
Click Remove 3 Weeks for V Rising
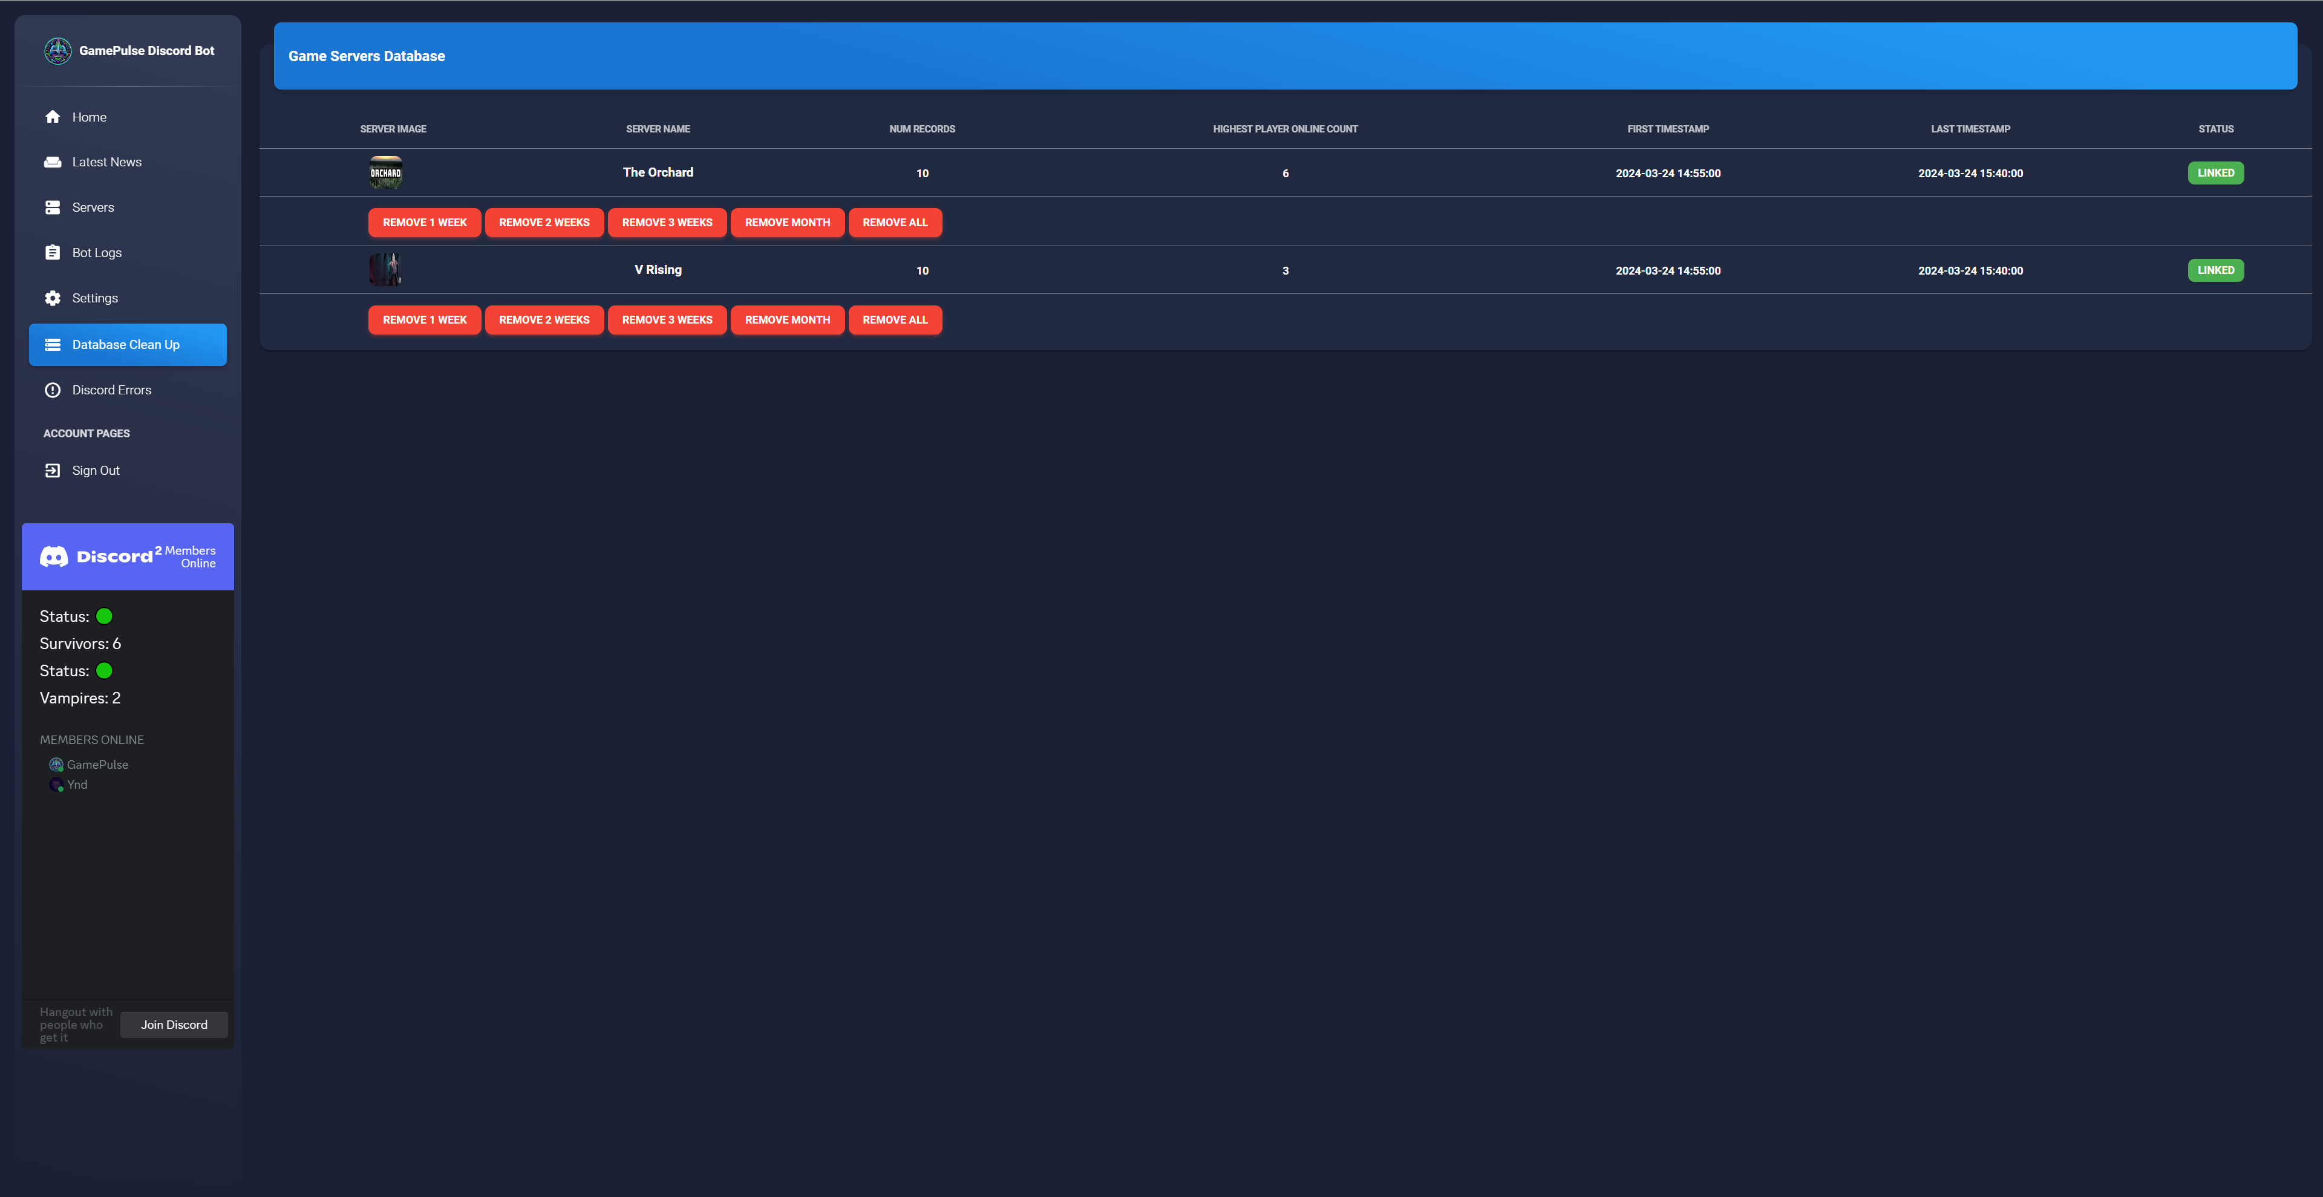tap(667, 320)
